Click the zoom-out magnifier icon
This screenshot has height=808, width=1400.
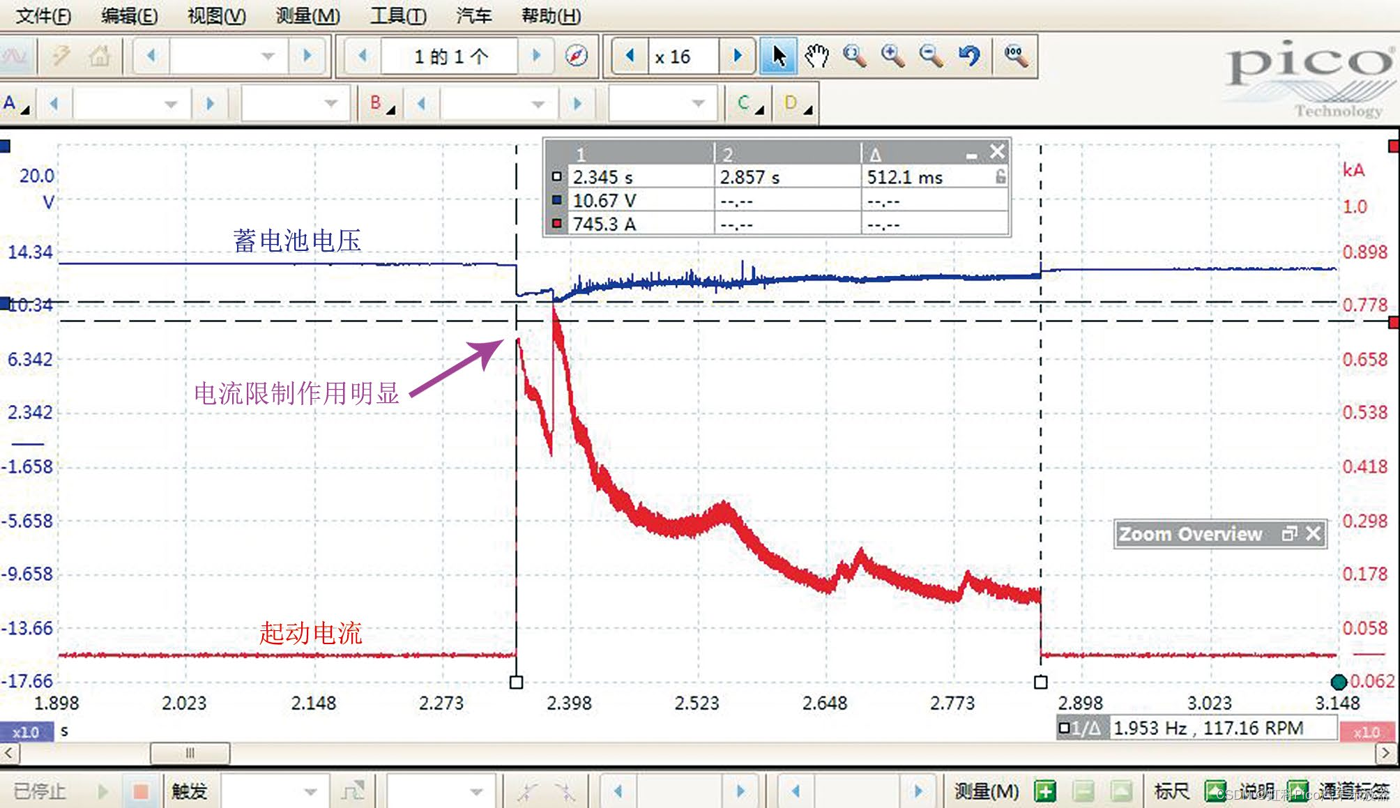point(931,56)
